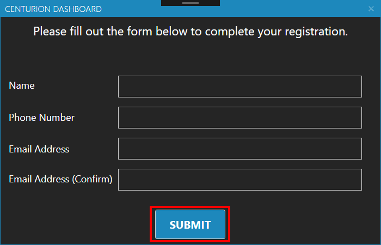This screenshot has width=381, height=245.
Task: Click the Name label
Action: click(22, 85)
